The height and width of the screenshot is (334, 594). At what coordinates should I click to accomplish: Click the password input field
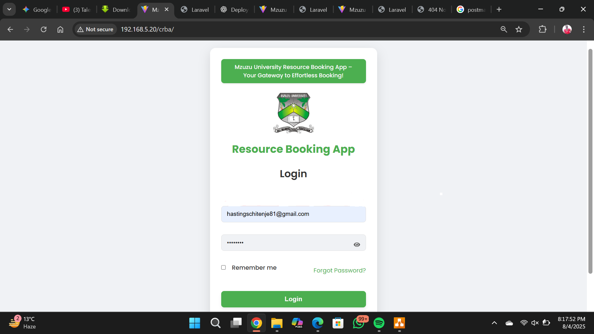click(x=293, y=243)
